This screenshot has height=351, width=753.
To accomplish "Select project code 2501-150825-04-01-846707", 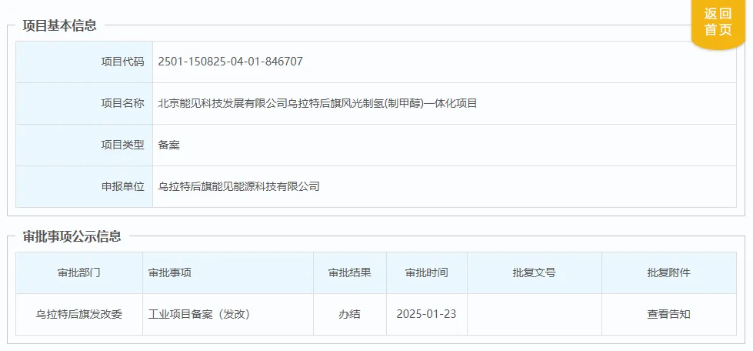I will (x=231, y=62).
